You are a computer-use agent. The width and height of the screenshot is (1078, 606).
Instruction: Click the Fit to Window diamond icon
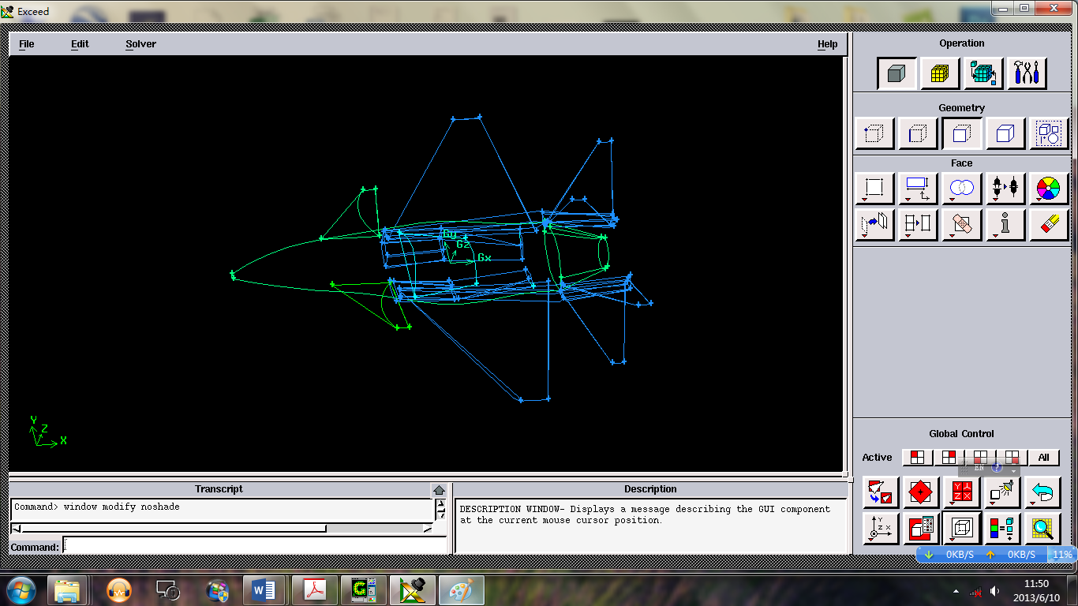click(x=920, y=493)
